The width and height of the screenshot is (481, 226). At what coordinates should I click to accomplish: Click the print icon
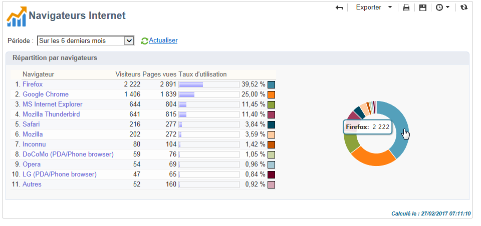click(x=406, y=7)
